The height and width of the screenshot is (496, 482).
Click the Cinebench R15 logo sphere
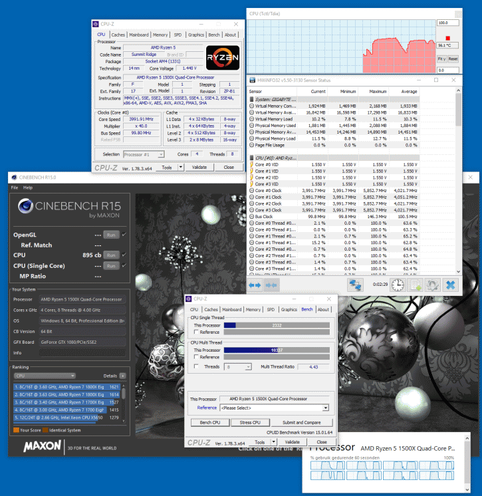(x=25, y=206)
